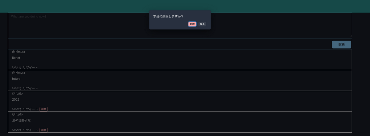Click いいね under the future tweet
Viewport: 370px width, 136px height.
click(x=17, y=88)
